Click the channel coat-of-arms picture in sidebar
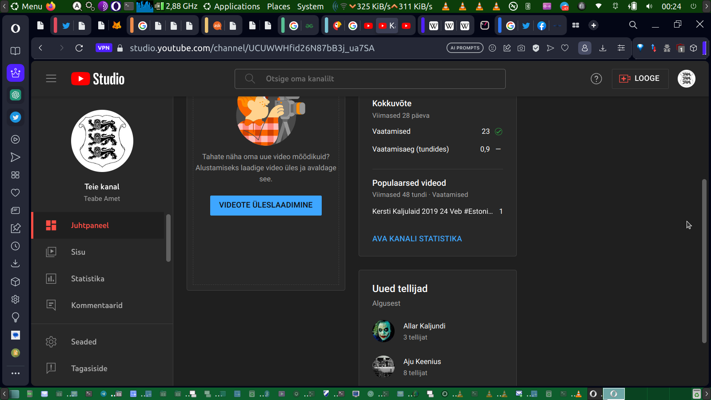This screenshot has height=400, width=711. (x=102, y=141)
